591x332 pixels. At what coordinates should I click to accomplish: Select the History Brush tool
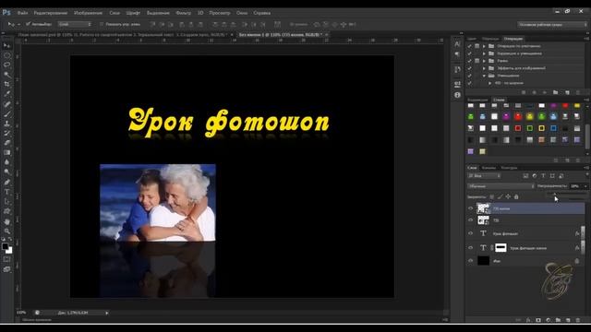pyautogui.click(x=6, y=133)
